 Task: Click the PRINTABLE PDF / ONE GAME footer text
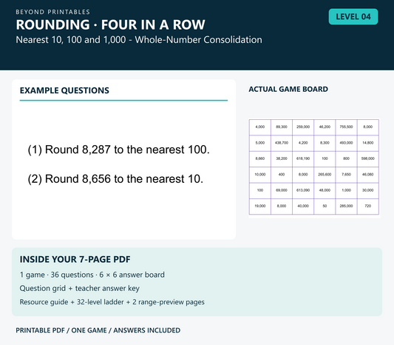point(98,330)
